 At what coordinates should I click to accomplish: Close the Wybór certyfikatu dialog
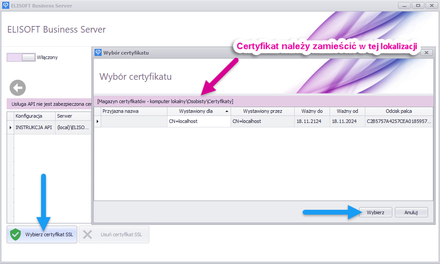pyautogui.click(x=425, y=52)
